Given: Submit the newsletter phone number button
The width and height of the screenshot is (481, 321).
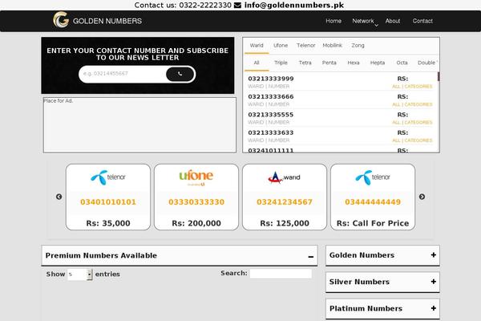Looking at the screenshot, I should tap(180, 74).
